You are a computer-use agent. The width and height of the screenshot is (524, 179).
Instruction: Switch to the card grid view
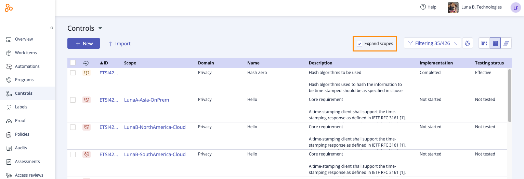[x=484, y=43]
